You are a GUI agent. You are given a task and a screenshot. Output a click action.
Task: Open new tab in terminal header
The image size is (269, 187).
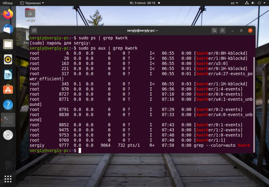coord(34,31)
